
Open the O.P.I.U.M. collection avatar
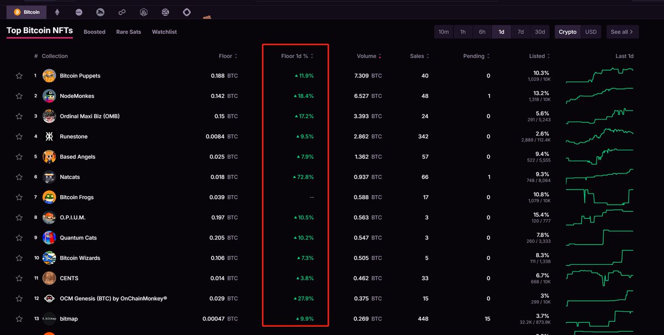[49, 217]
